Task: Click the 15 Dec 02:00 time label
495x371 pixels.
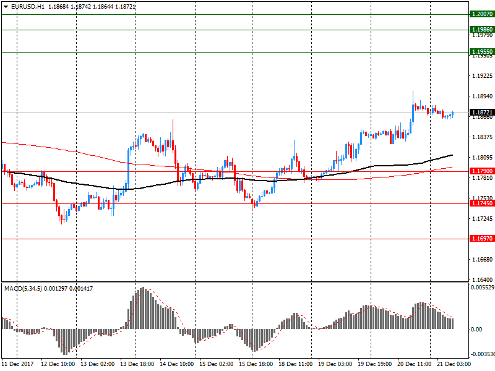Action: [216, 364]
